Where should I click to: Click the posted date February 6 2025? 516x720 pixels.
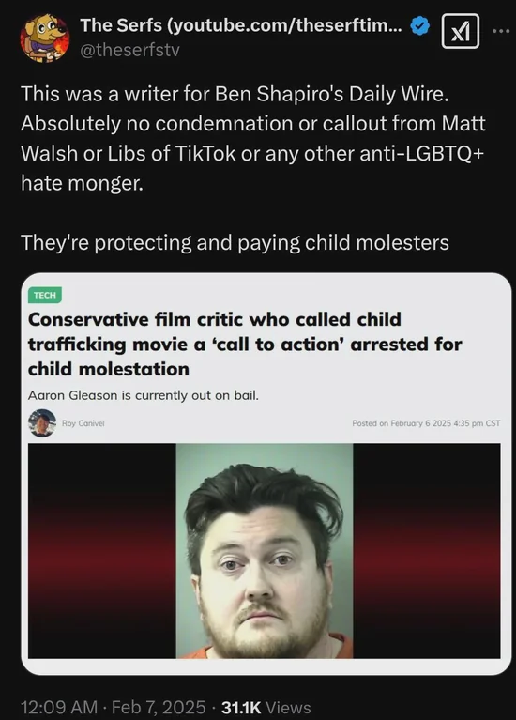click(x=426, y=423)
